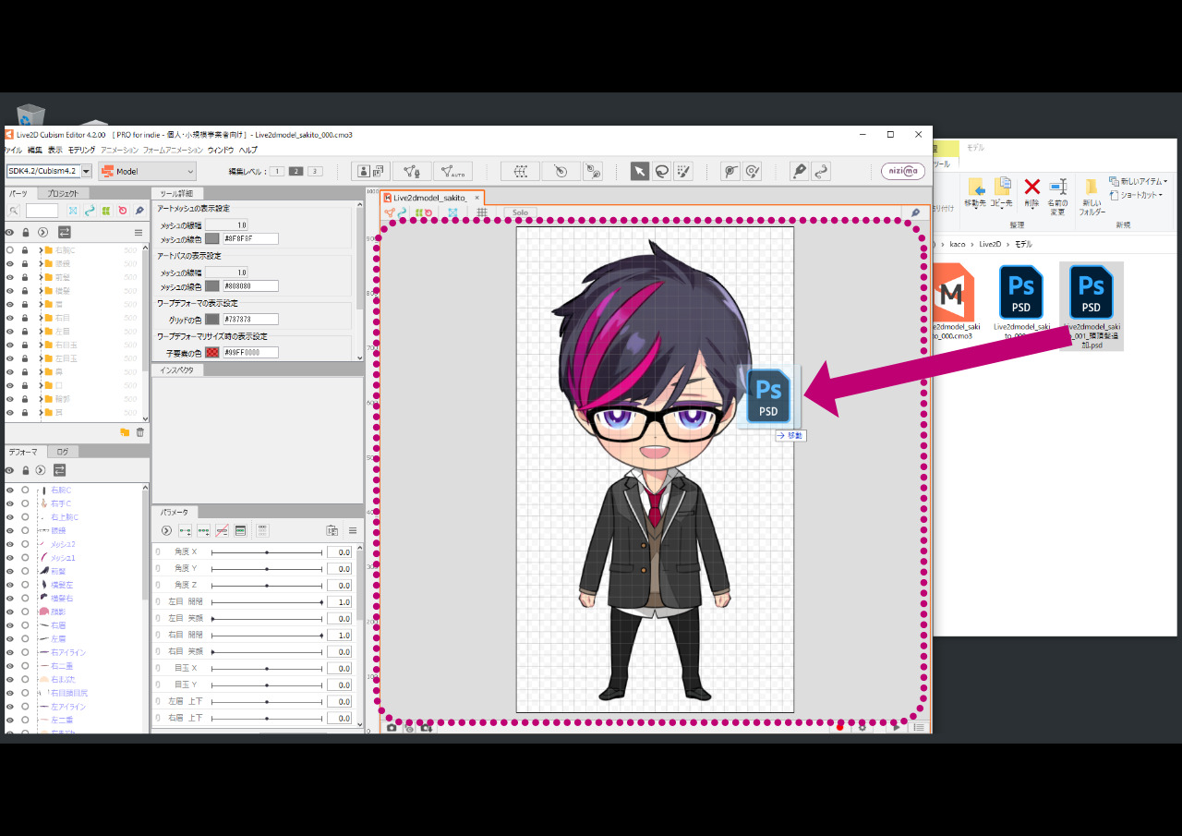Screen dimensions: 1182x836
Task: Click the grid toggle icon in canvas toolbar
Action: coord(481,212)
